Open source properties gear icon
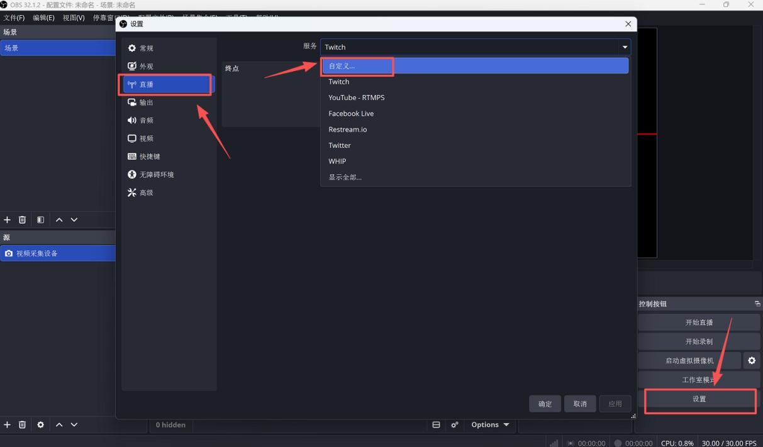 (40, 425)
